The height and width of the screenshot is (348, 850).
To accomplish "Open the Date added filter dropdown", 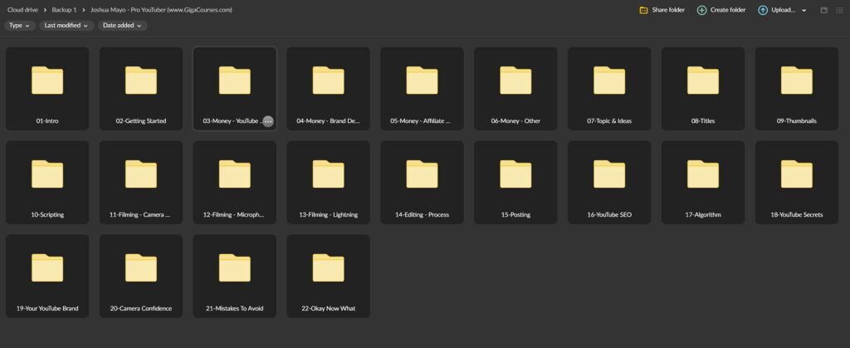I will click(x=122, y=26).
